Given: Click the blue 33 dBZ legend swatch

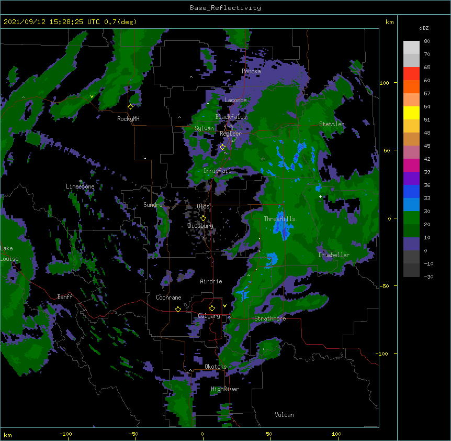Looking at the screenshot, I should click(411, 191).
